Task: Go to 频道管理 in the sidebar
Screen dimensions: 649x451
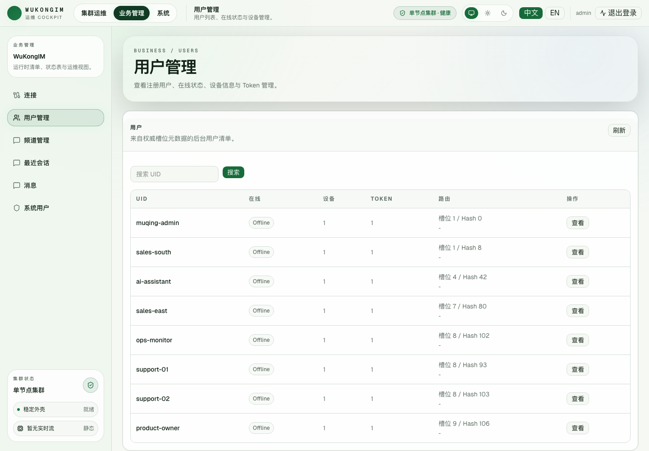Action: [55, 140]
